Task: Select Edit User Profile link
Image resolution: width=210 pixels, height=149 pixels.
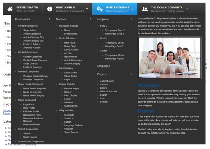Action: click(x=31, y=112)
